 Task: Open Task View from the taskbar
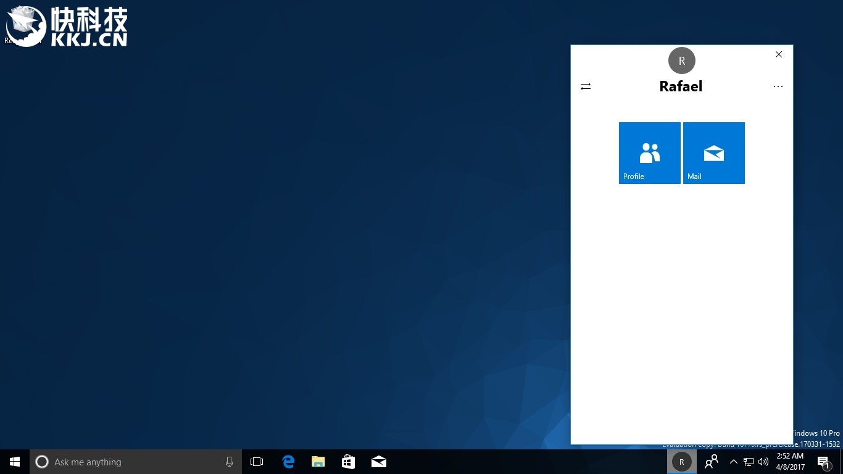(x=257, y=462)
